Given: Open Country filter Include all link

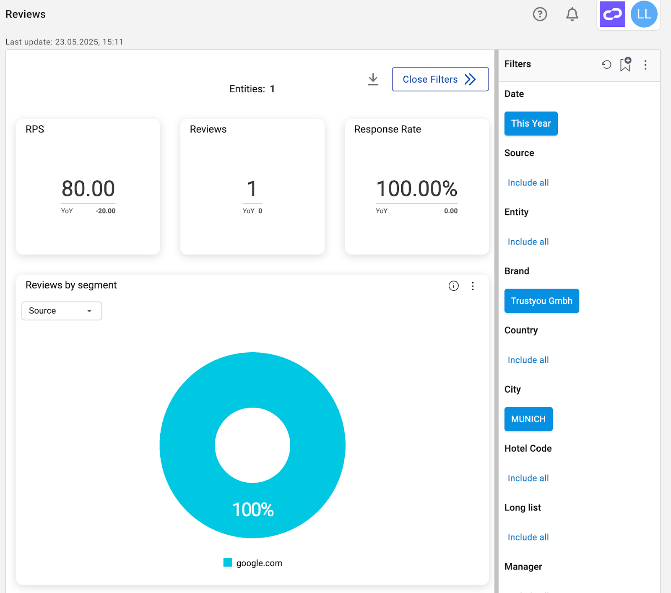Looking at the screenshot, I should (528, 360).
